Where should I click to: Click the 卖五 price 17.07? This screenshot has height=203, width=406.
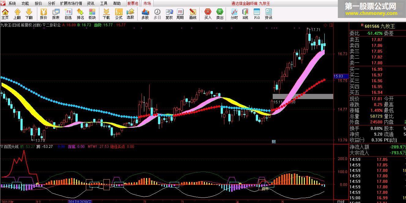click(x=377, y=40)
